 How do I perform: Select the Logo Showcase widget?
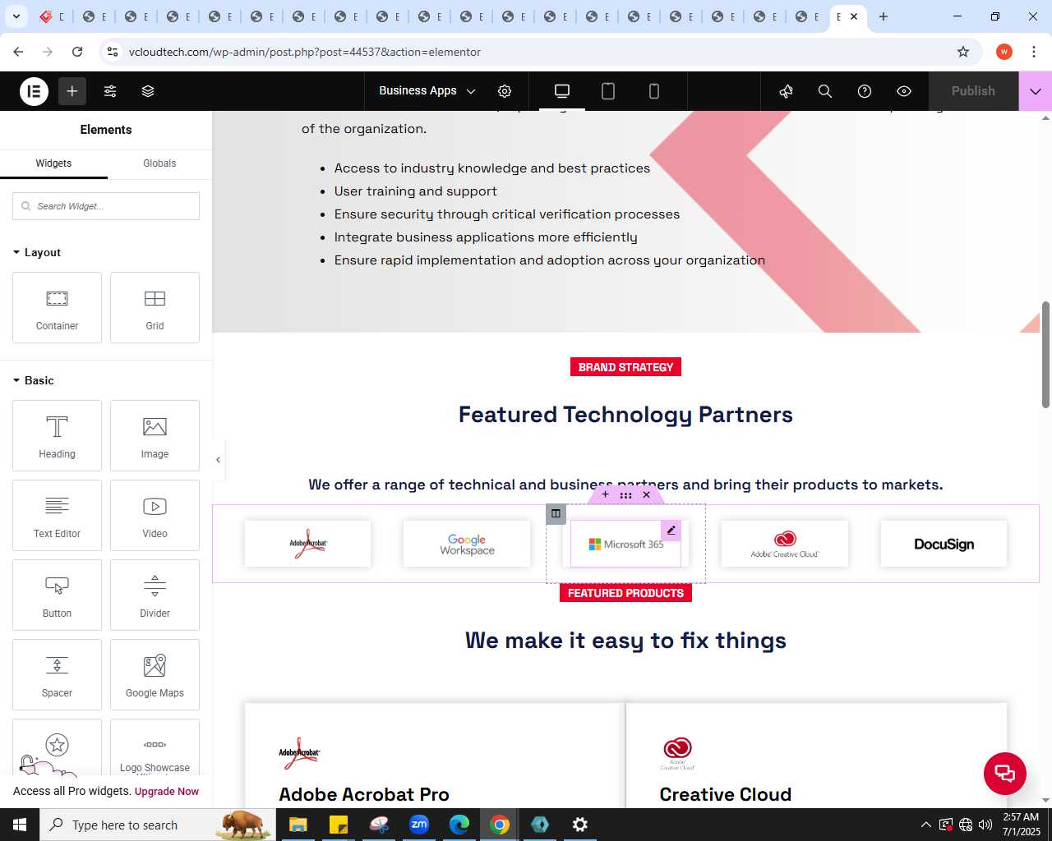click(155, 747)
